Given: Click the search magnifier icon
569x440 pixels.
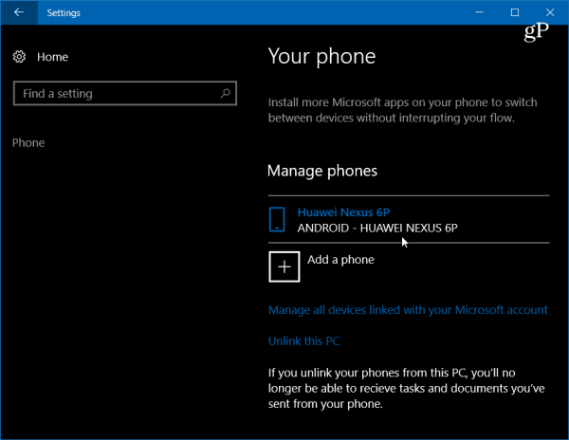Looking at the screenshot, I should pyautogui.click(x=225, y=94).
